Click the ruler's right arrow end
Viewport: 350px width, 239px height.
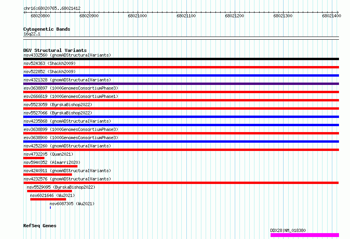tap(338, 12)
